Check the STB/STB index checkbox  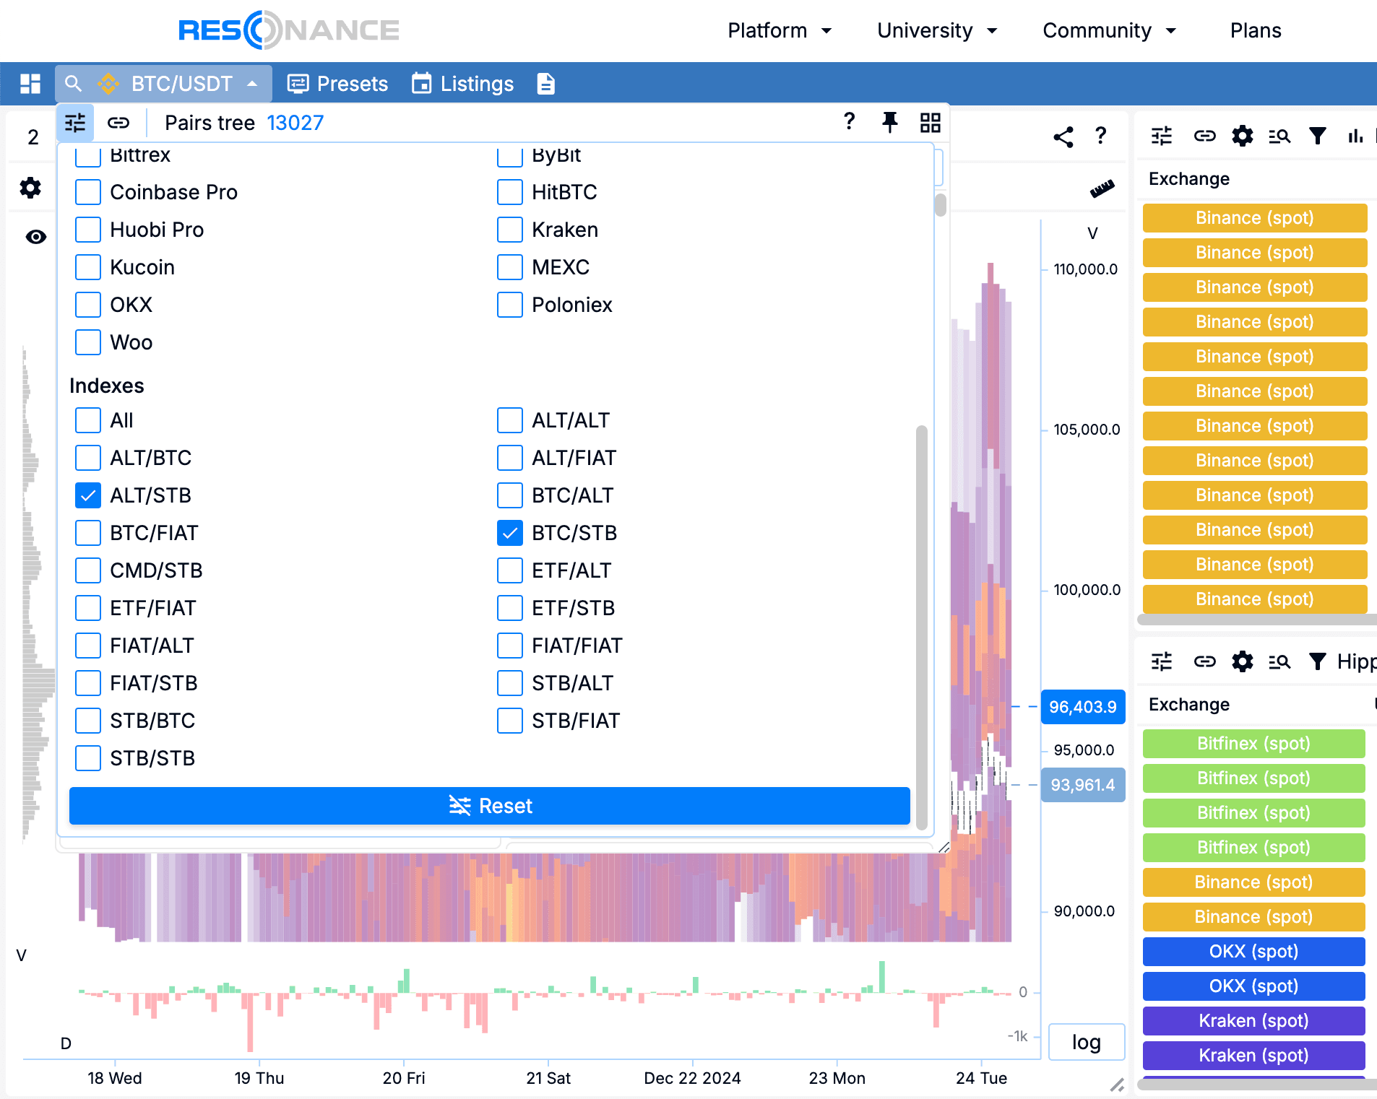[x=88, y=758]
